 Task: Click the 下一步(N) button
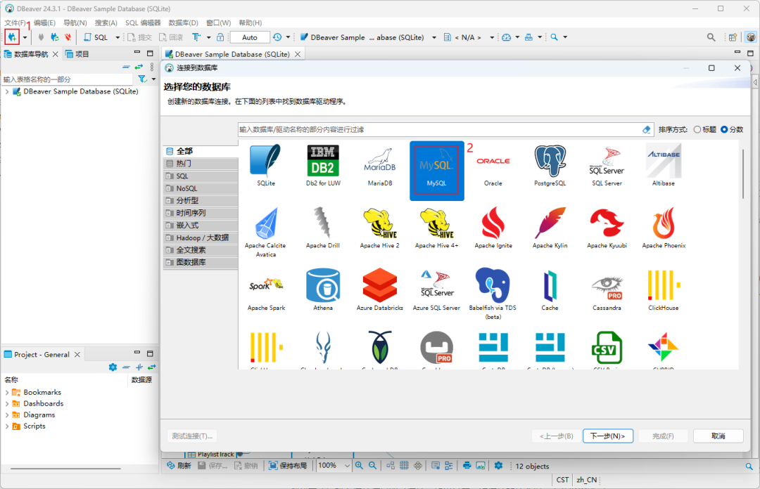coord(608,436)
